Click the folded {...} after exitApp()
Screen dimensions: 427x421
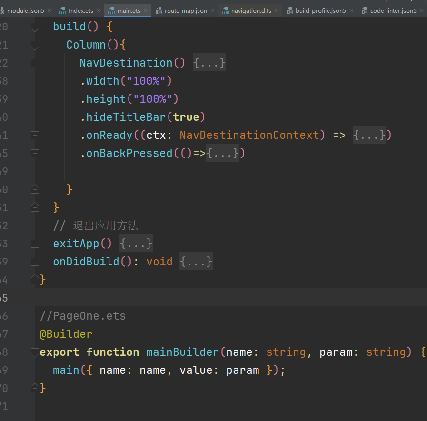(136, 244)
